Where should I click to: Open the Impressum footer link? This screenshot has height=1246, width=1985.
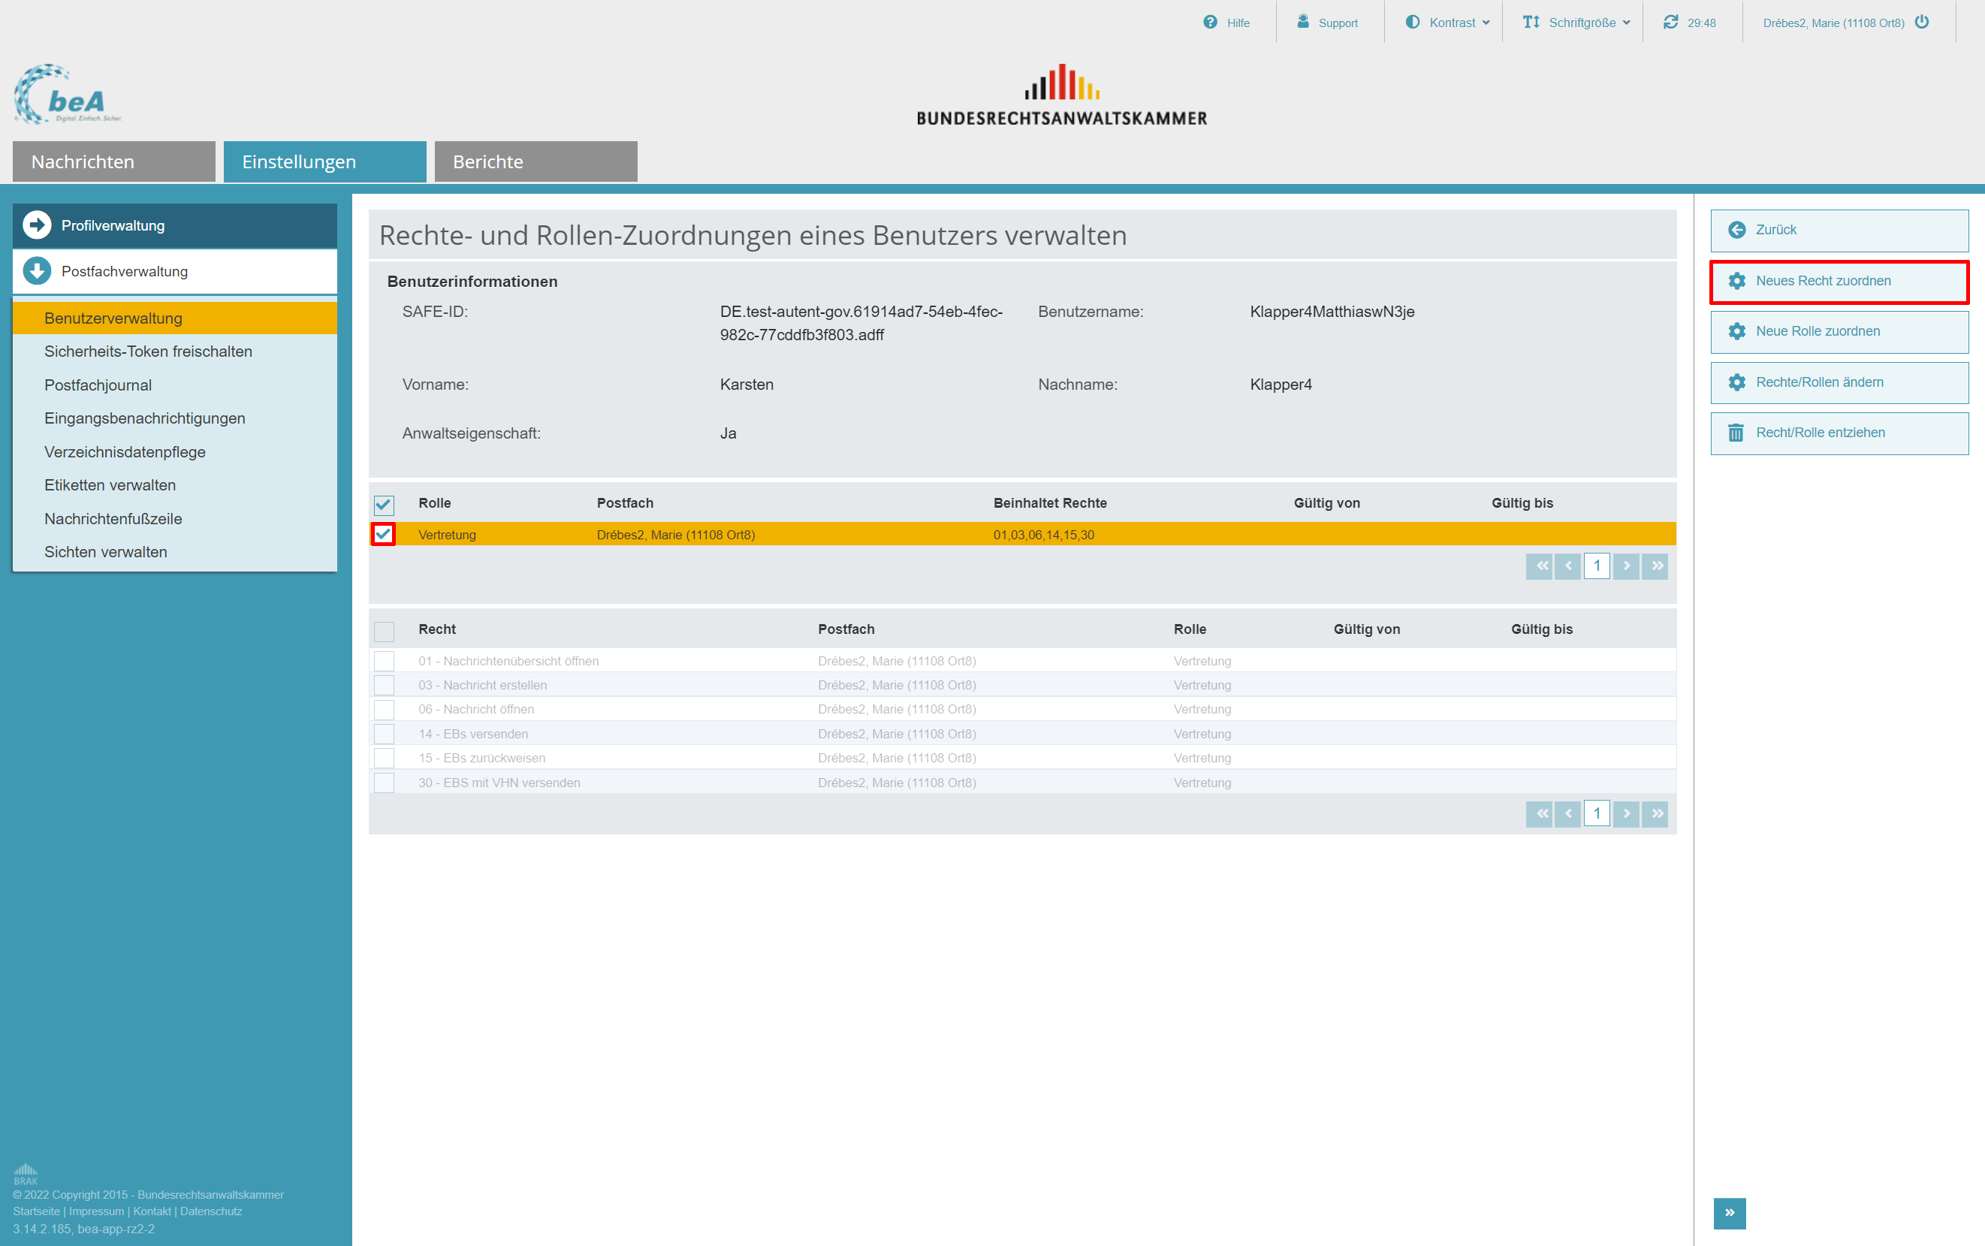[96, 1211]
